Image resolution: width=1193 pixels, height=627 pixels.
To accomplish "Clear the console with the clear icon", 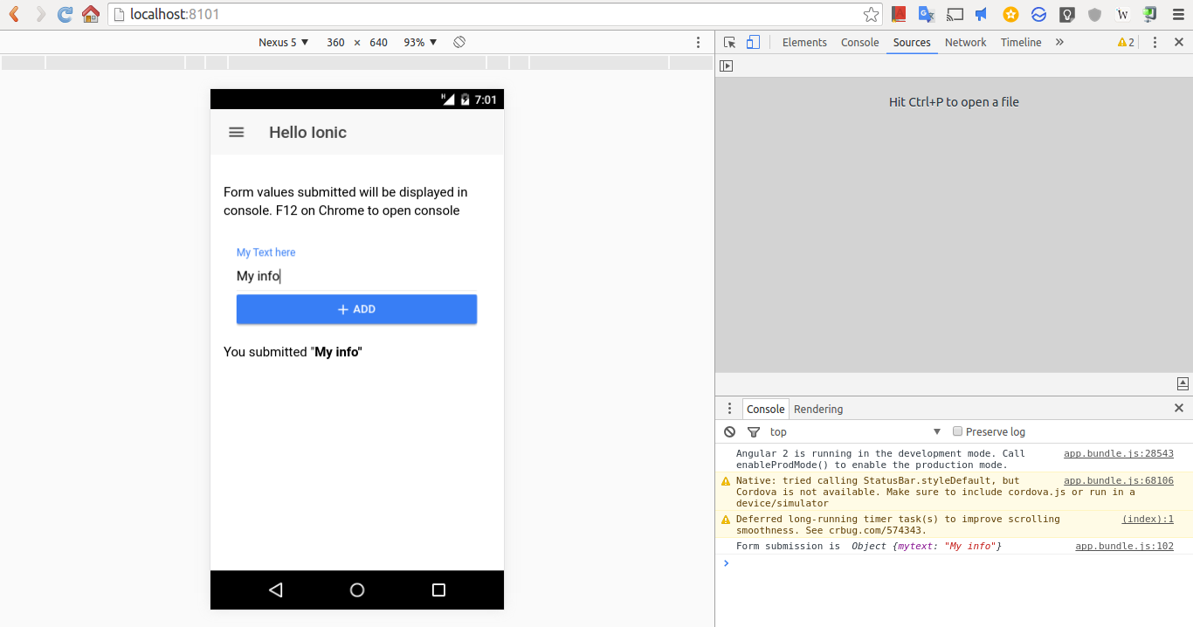I will tap(730, 431).
